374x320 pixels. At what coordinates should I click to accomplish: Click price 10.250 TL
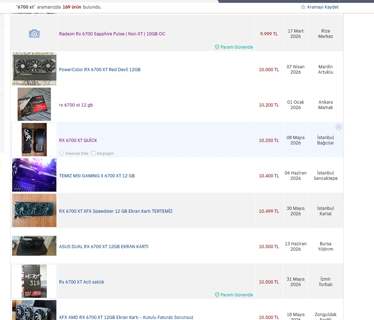point(269,140)
